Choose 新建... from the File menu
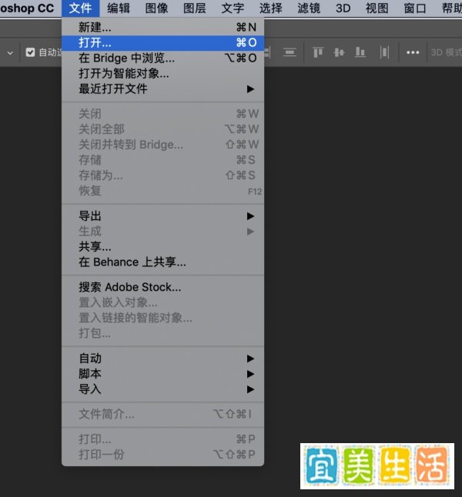The height and width of the screenshot is (497, 462). (162, 27)
